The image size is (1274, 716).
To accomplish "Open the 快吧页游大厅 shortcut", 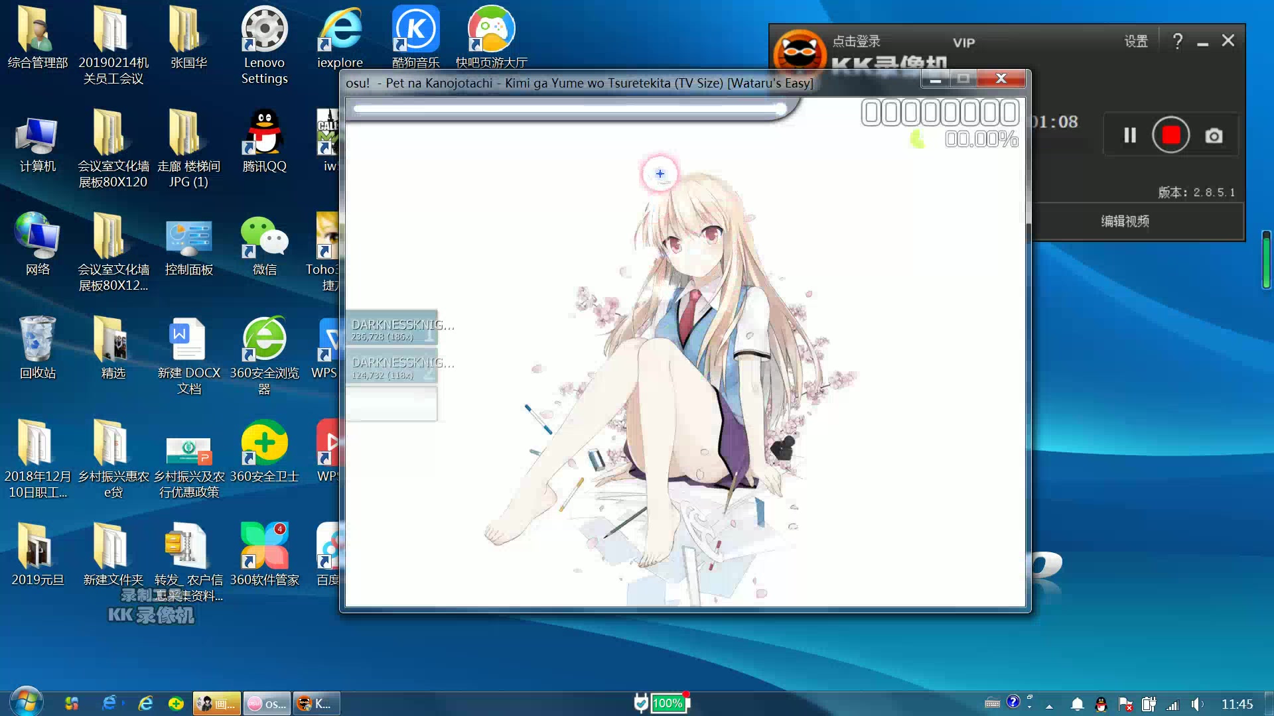I will pos(491,38).
